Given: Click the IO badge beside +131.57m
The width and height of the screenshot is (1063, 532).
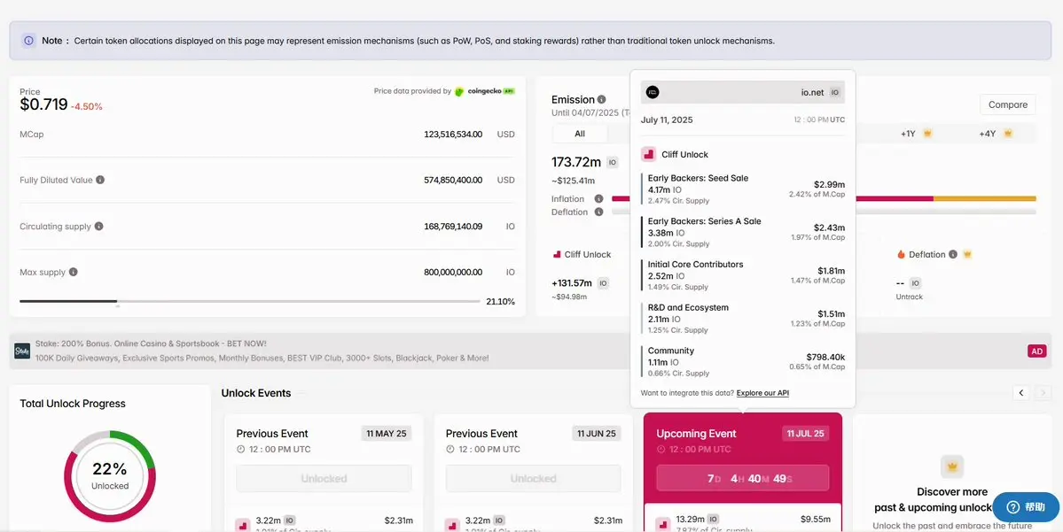Looking at the screenshot, I should click(602, 283).
